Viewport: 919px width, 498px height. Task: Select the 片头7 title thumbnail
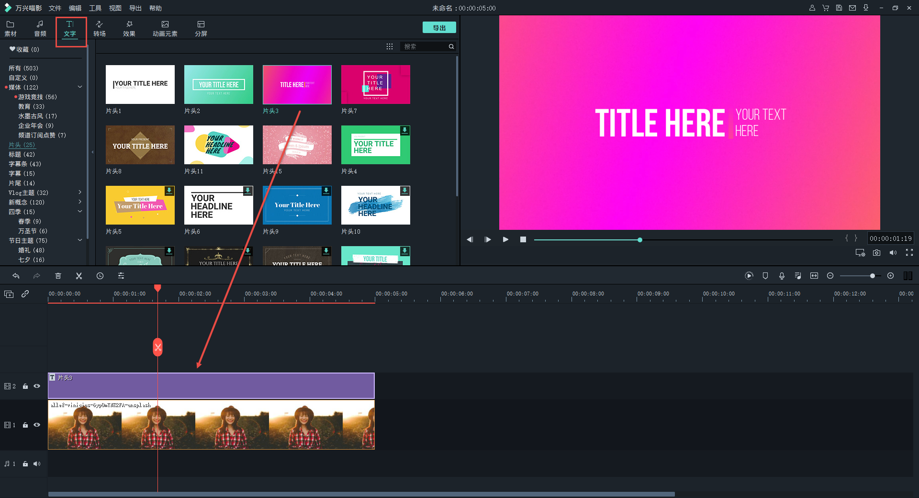376,85
